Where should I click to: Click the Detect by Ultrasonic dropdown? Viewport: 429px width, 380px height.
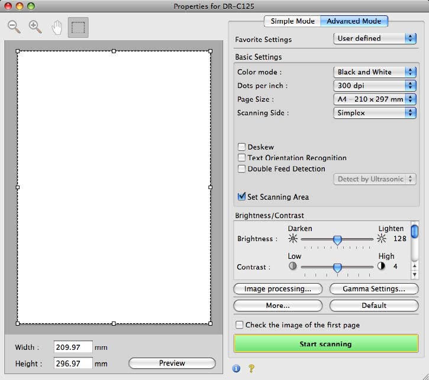point(375,179)
